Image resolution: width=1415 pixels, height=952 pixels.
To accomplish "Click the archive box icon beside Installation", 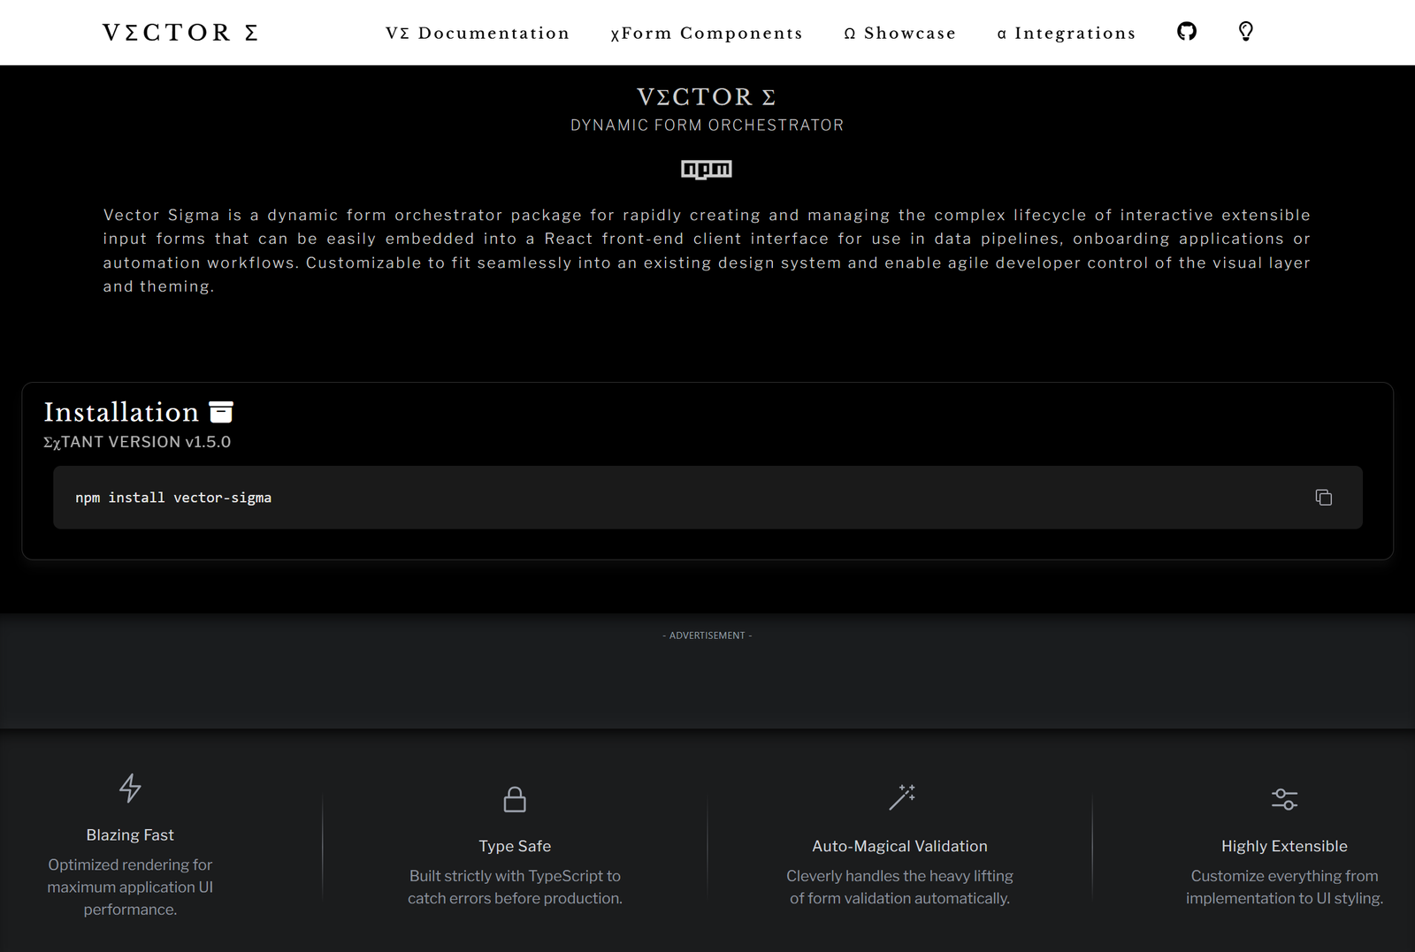I will click(x=221, y=412).
